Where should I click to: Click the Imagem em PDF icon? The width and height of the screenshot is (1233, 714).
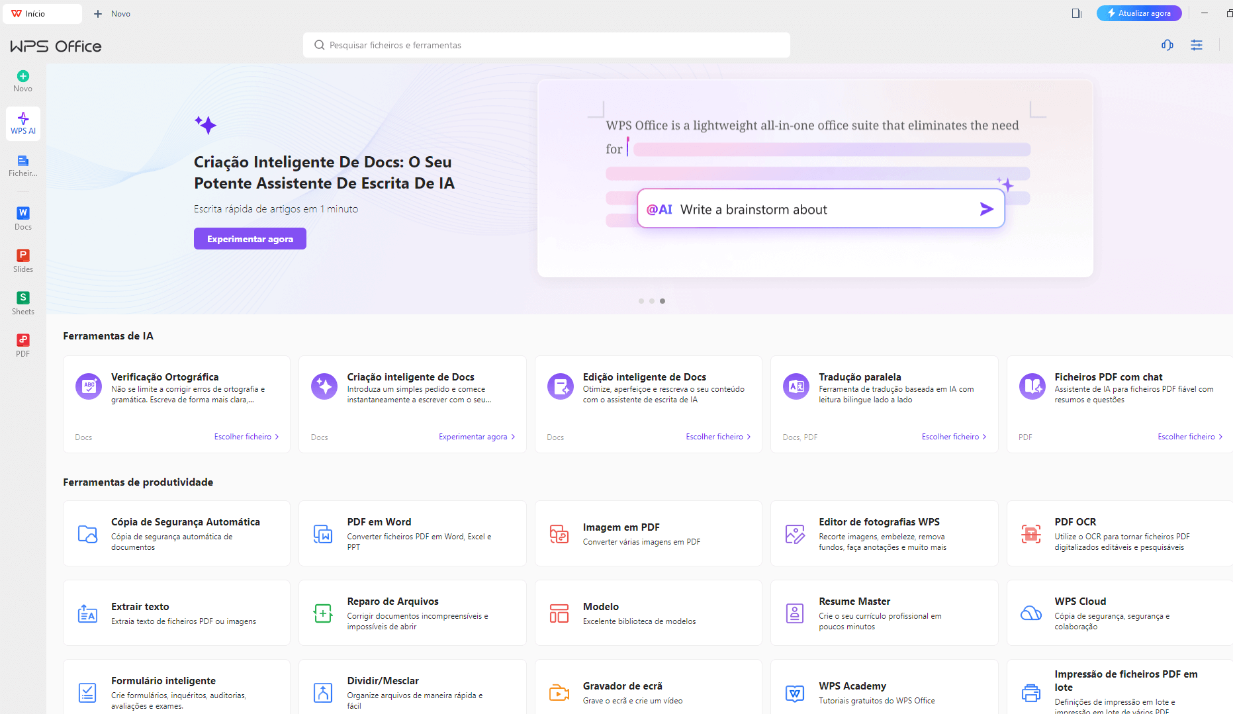559,534
